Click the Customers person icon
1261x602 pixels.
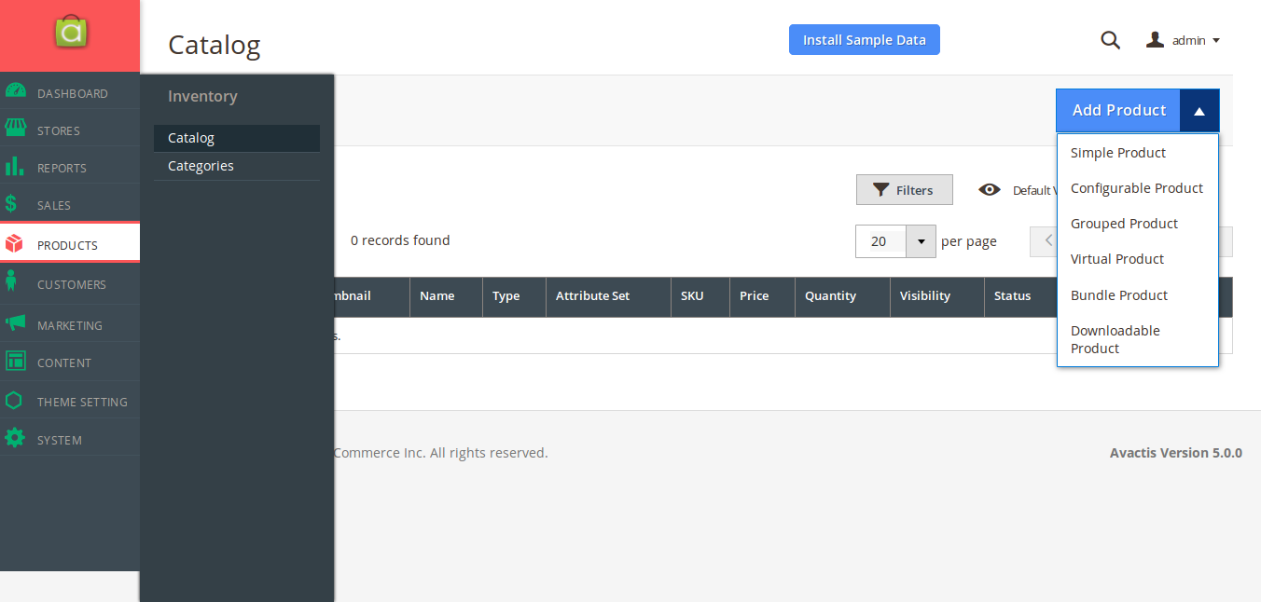pos(11,281)
